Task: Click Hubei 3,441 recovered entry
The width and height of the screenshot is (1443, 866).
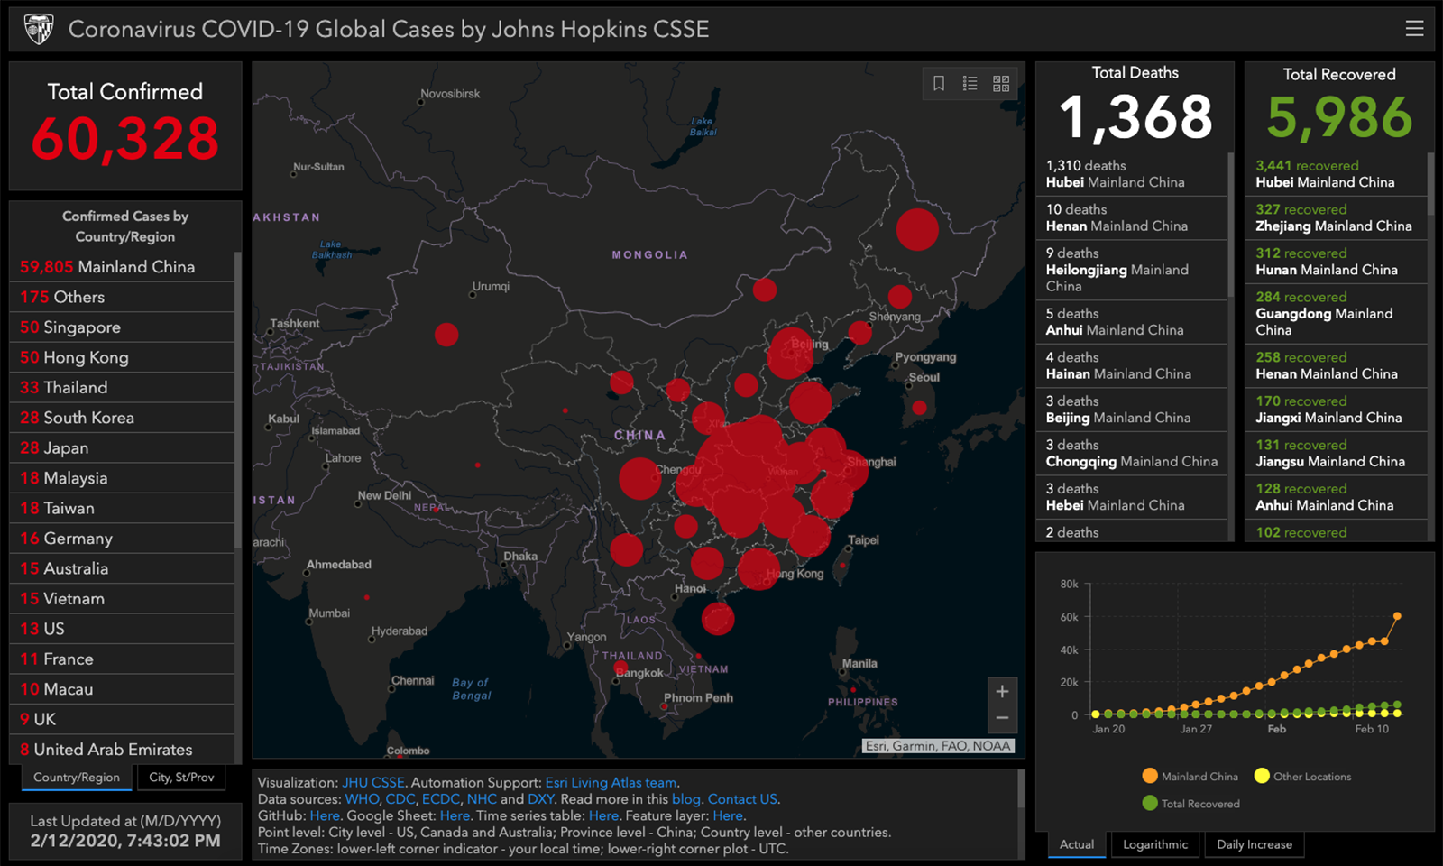Action: 1337,174
